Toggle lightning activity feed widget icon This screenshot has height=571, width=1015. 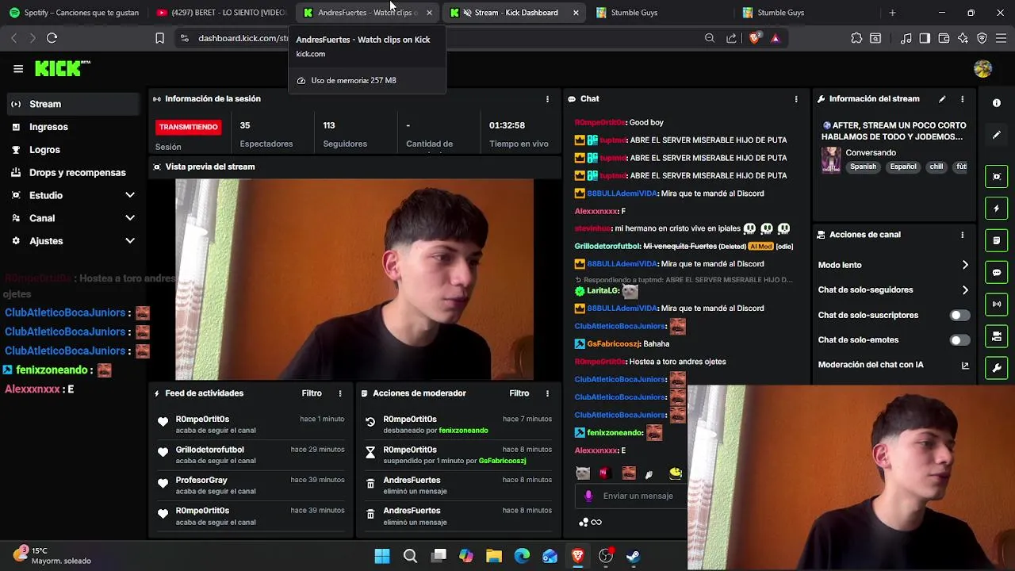[997, 209]
